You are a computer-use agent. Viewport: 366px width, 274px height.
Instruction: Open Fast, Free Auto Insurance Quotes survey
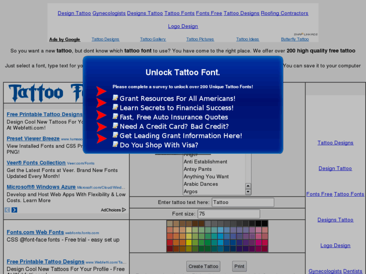tap(174, 117)
